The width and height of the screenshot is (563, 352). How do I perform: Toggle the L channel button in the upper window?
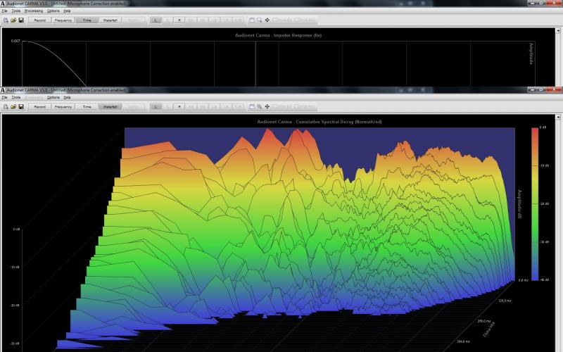coord(156,20)
